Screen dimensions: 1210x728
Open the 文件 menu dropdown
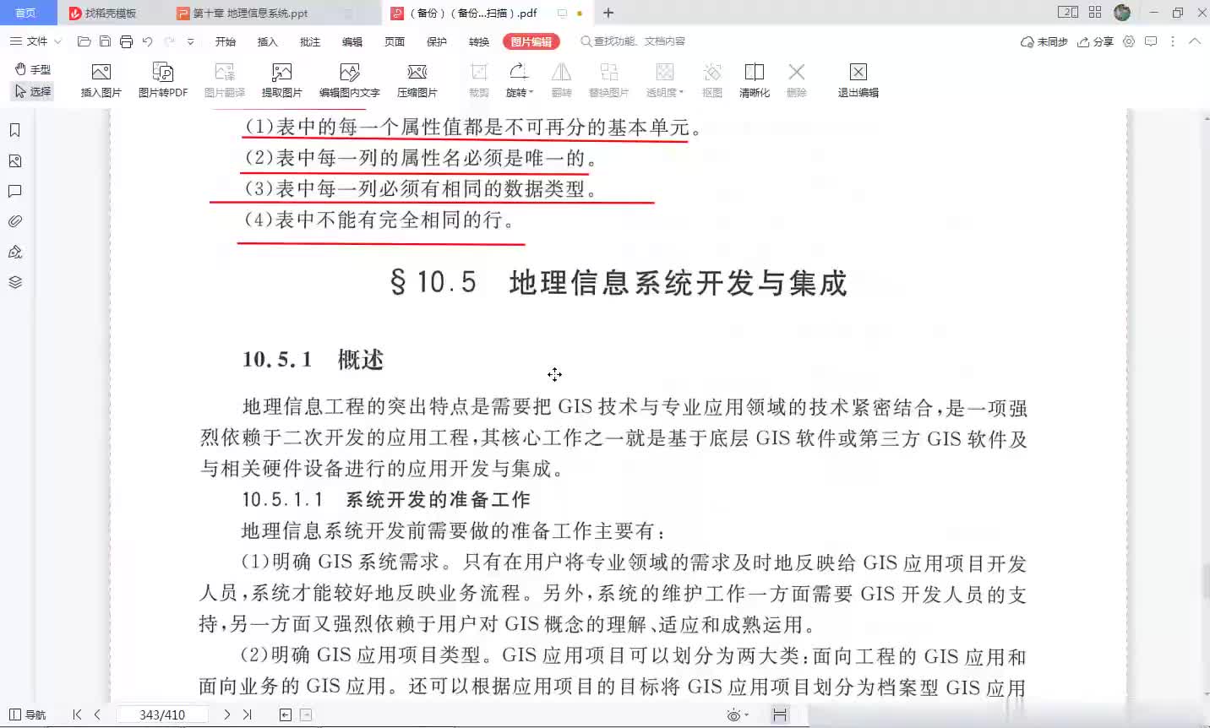click(x=35, y=41)
